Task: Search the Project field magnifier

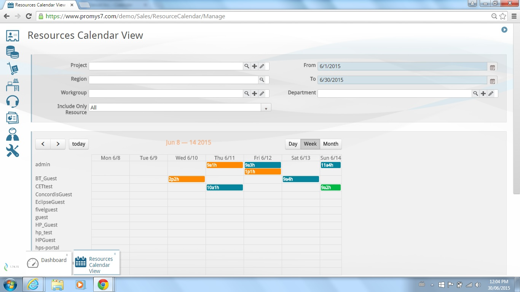Action: [x=247, y=66]
